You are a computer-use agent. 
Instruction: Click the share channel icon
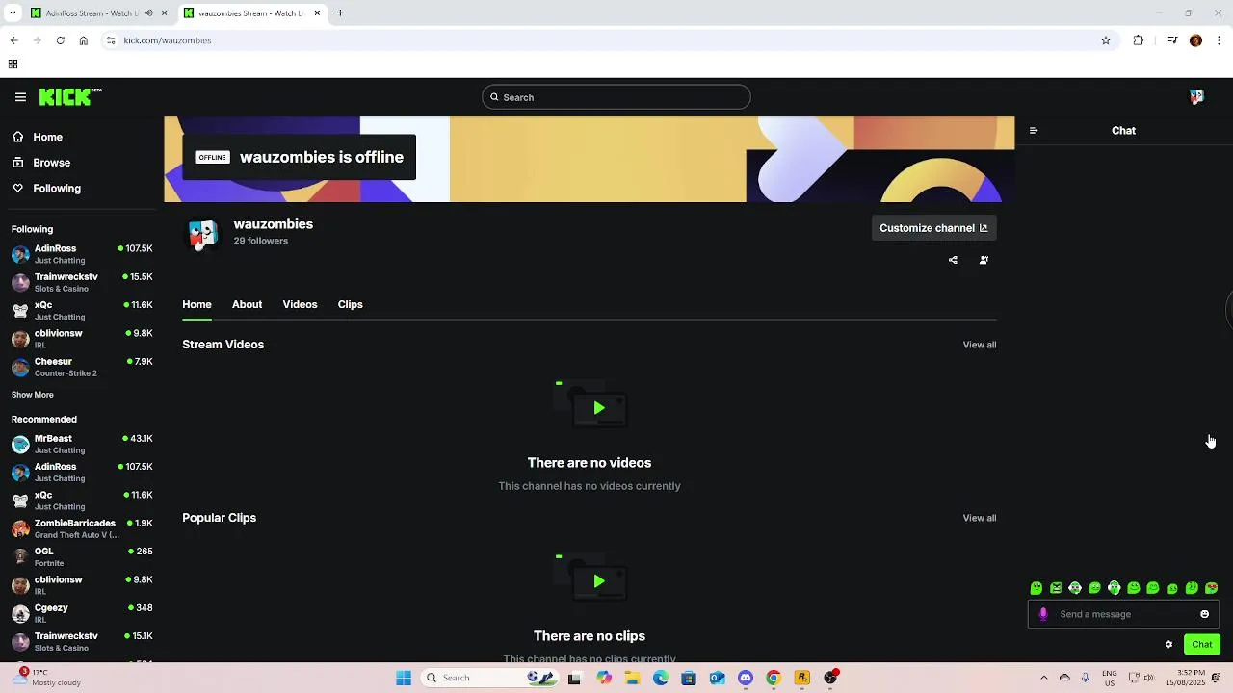click(953, 260)
